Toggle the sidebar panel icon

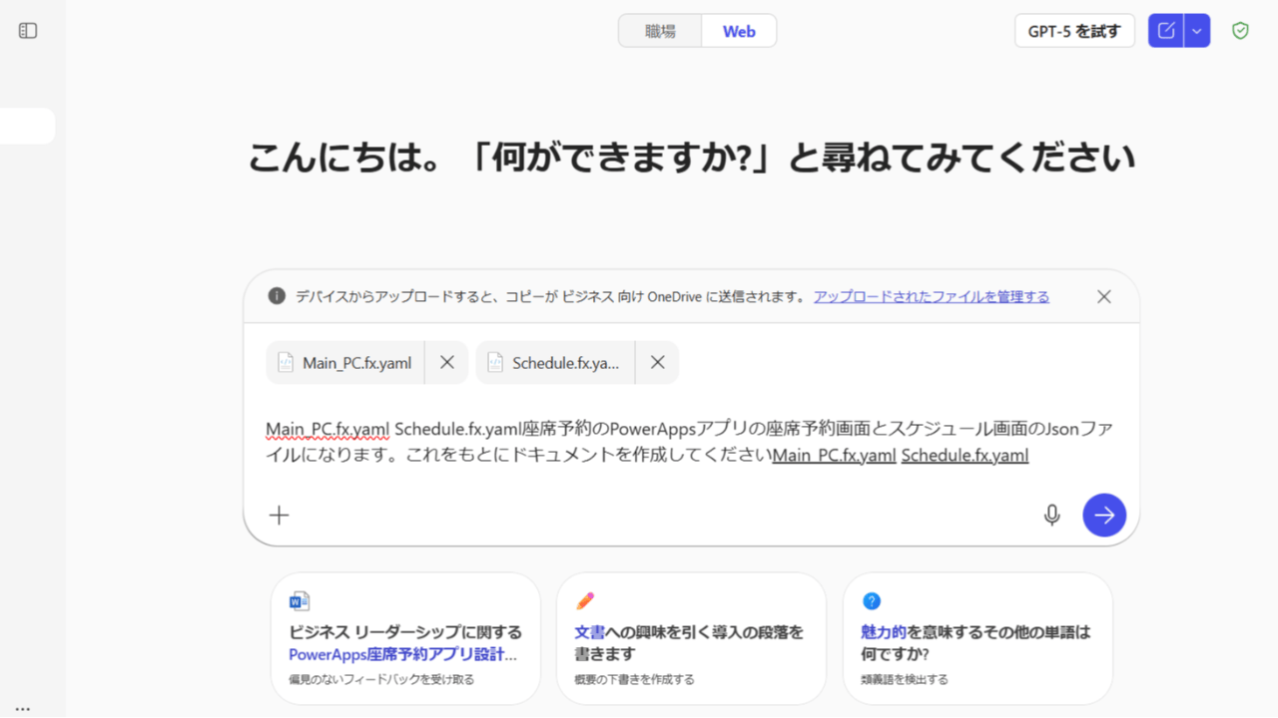tap(28, 31)
